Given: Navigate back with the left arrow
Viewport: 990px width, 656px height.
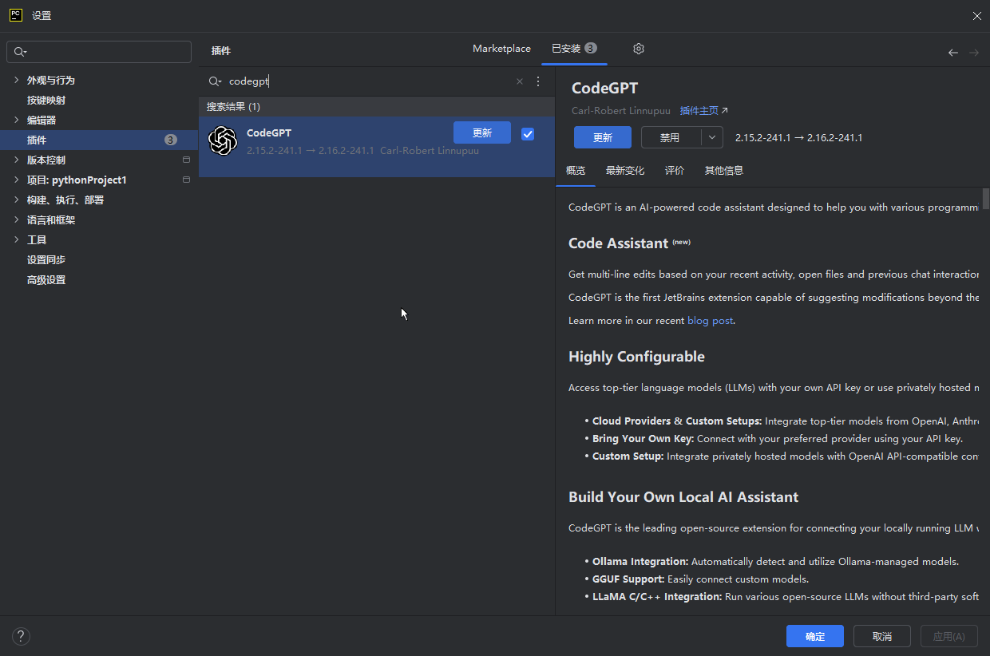Looking at the screenshot, I should pyautogui.click(x=953, y=53).
